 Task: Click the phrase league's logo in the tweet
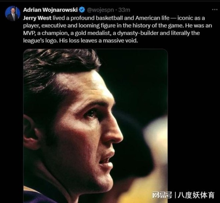click(40, 41)
